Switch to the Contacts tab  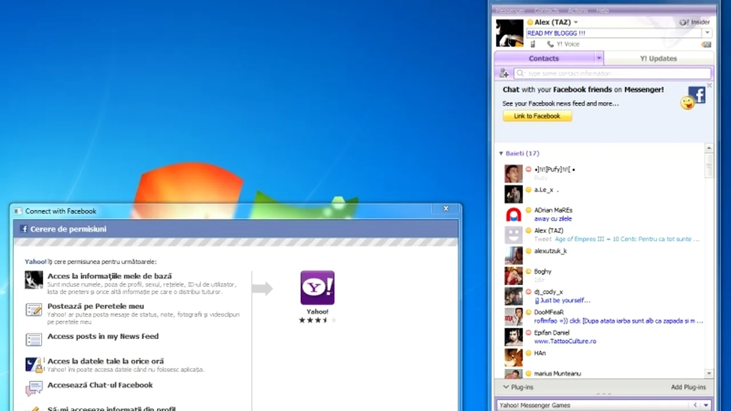point(544,58)
